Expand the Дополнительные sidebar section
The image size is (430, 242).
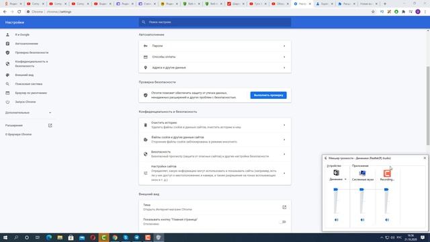coord(28,113)
